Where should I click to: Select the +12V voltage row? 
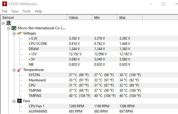[103, 54]
